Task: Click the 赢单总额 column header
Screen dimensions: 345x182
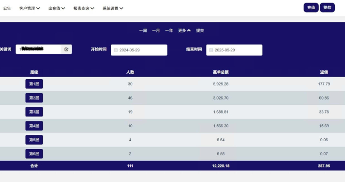Action: [221, 72]
